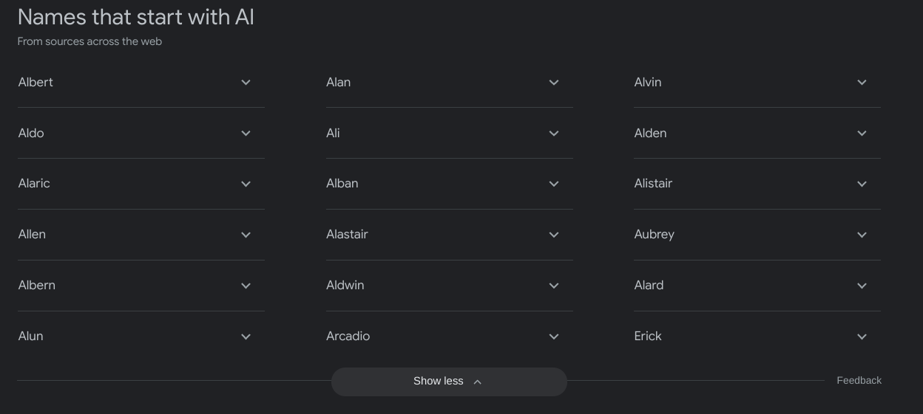This screenshot has width=923, height=414.
Task: Expand the Arcadio chevron
Action: point(553,337)
